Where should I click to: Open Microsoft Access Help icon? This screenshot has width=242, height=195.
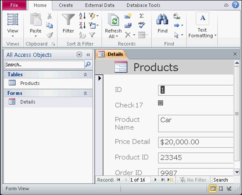235,5
